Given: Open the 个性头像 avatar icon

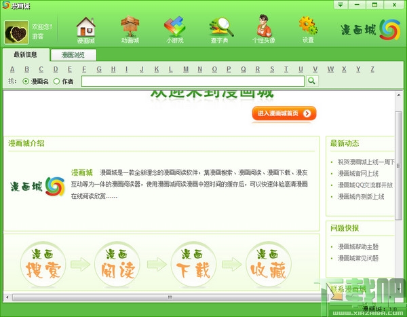Looking at the screenshot, I should click(264, 29).
